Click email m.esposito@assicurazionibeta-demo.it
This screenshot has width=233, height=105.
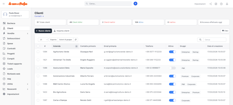[121, 68]
